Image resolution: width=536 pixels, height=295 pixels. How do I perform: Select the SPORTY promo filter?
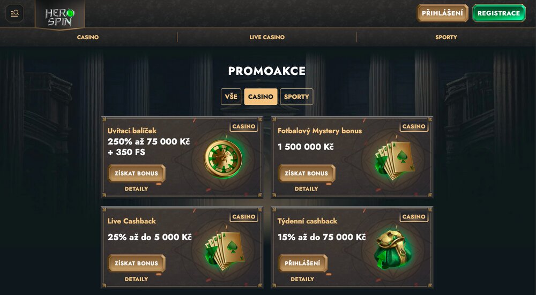click(x=296, y=97)
